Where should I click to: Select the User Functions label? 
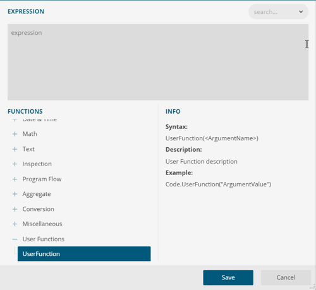(44, 239)
